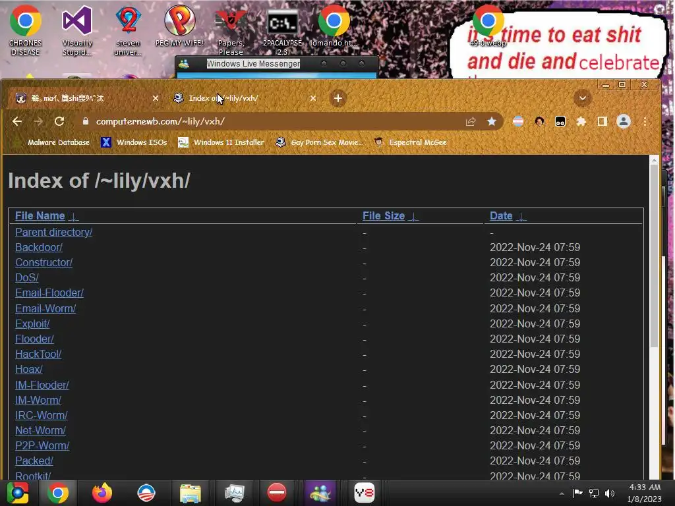Open Visually Stupid desktop icon
The width and height of the screenshot is (675, 506).
[x=77, y=30]
